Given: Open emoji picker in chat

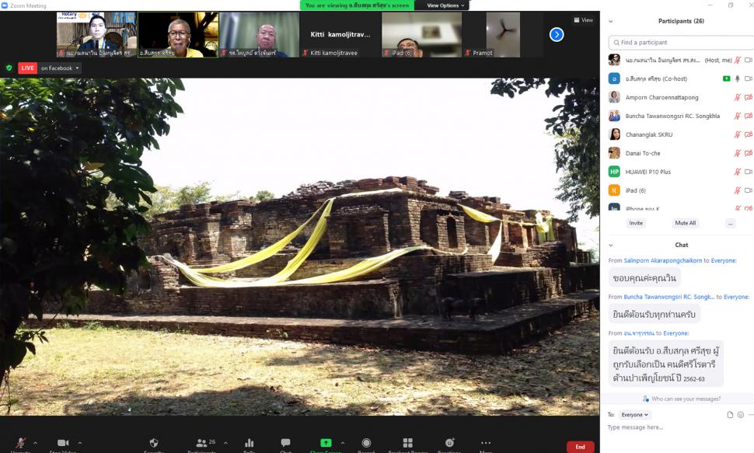Looking at the screenshot, I should (741, 414).
